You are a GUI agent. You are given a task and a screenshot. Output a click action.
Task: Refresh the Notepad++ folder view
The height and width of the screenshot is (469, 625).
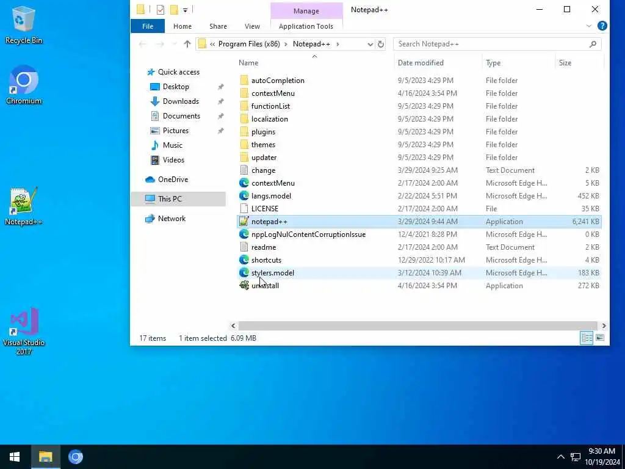(x=381, y=44)
